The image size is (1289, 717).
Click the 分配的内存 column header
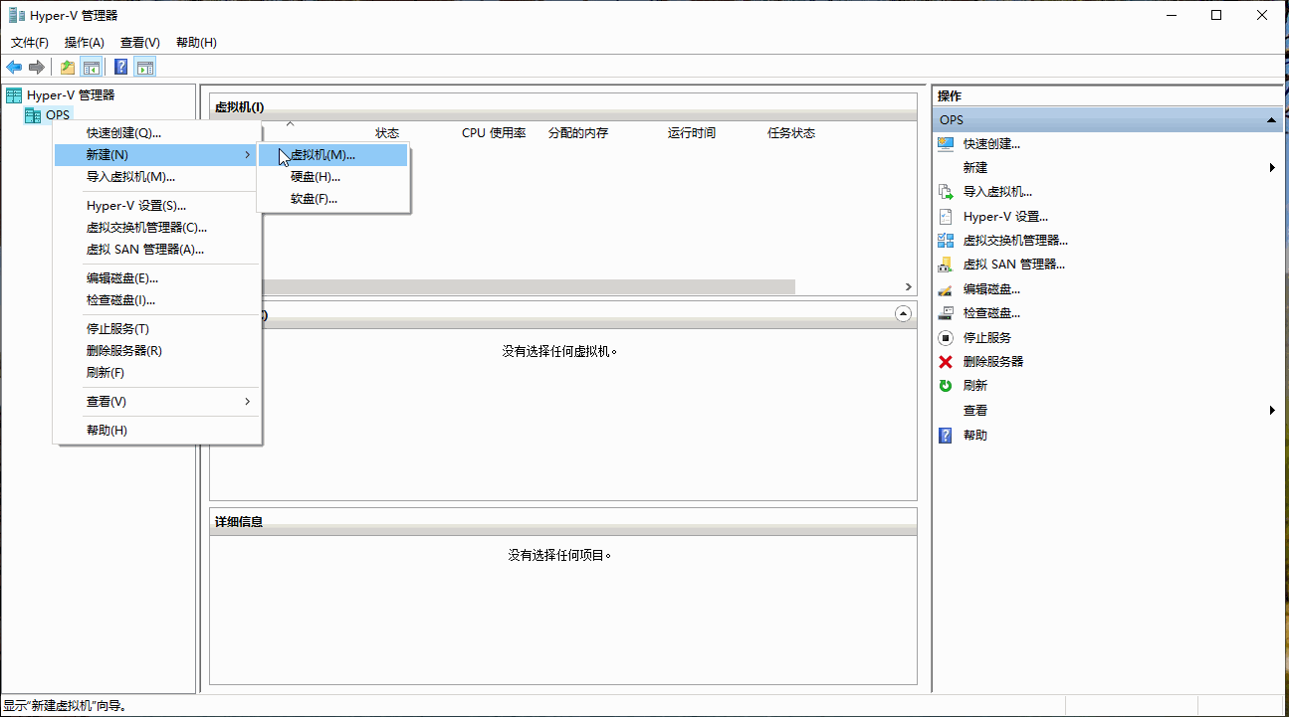tap(578, 133)
